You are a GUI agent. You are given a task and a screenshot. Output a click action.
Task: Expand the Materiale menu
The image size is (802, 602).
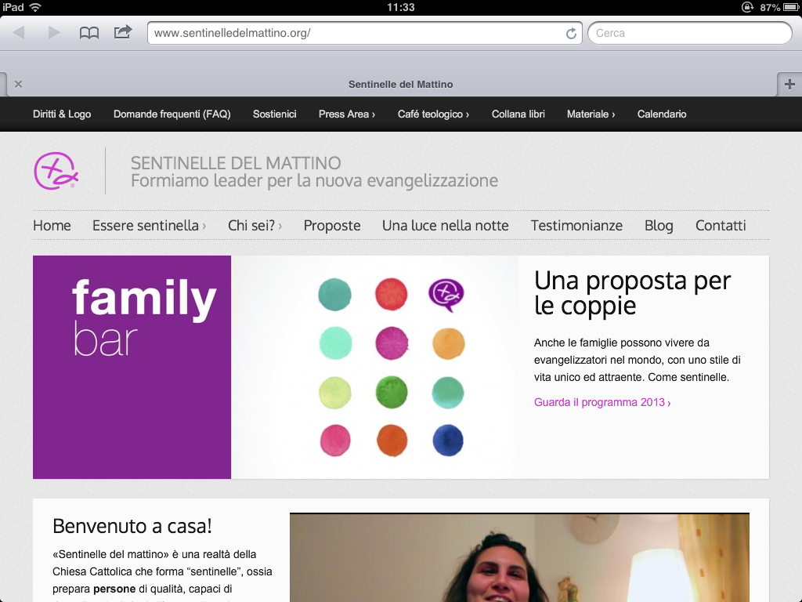tap(591, 114)
